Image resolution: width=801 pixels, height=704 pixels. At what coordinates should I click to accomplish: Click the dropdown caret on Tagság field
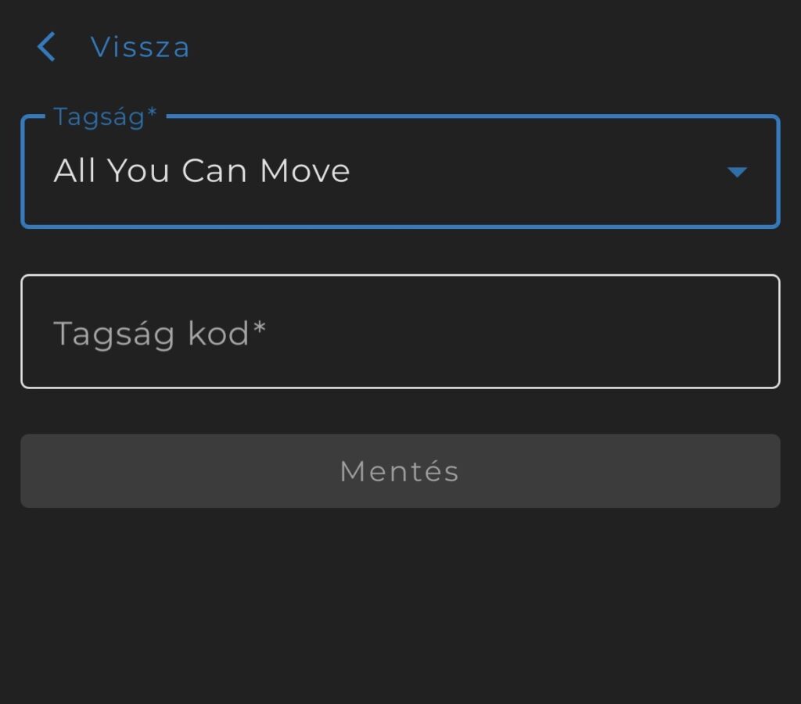(736, 172)
